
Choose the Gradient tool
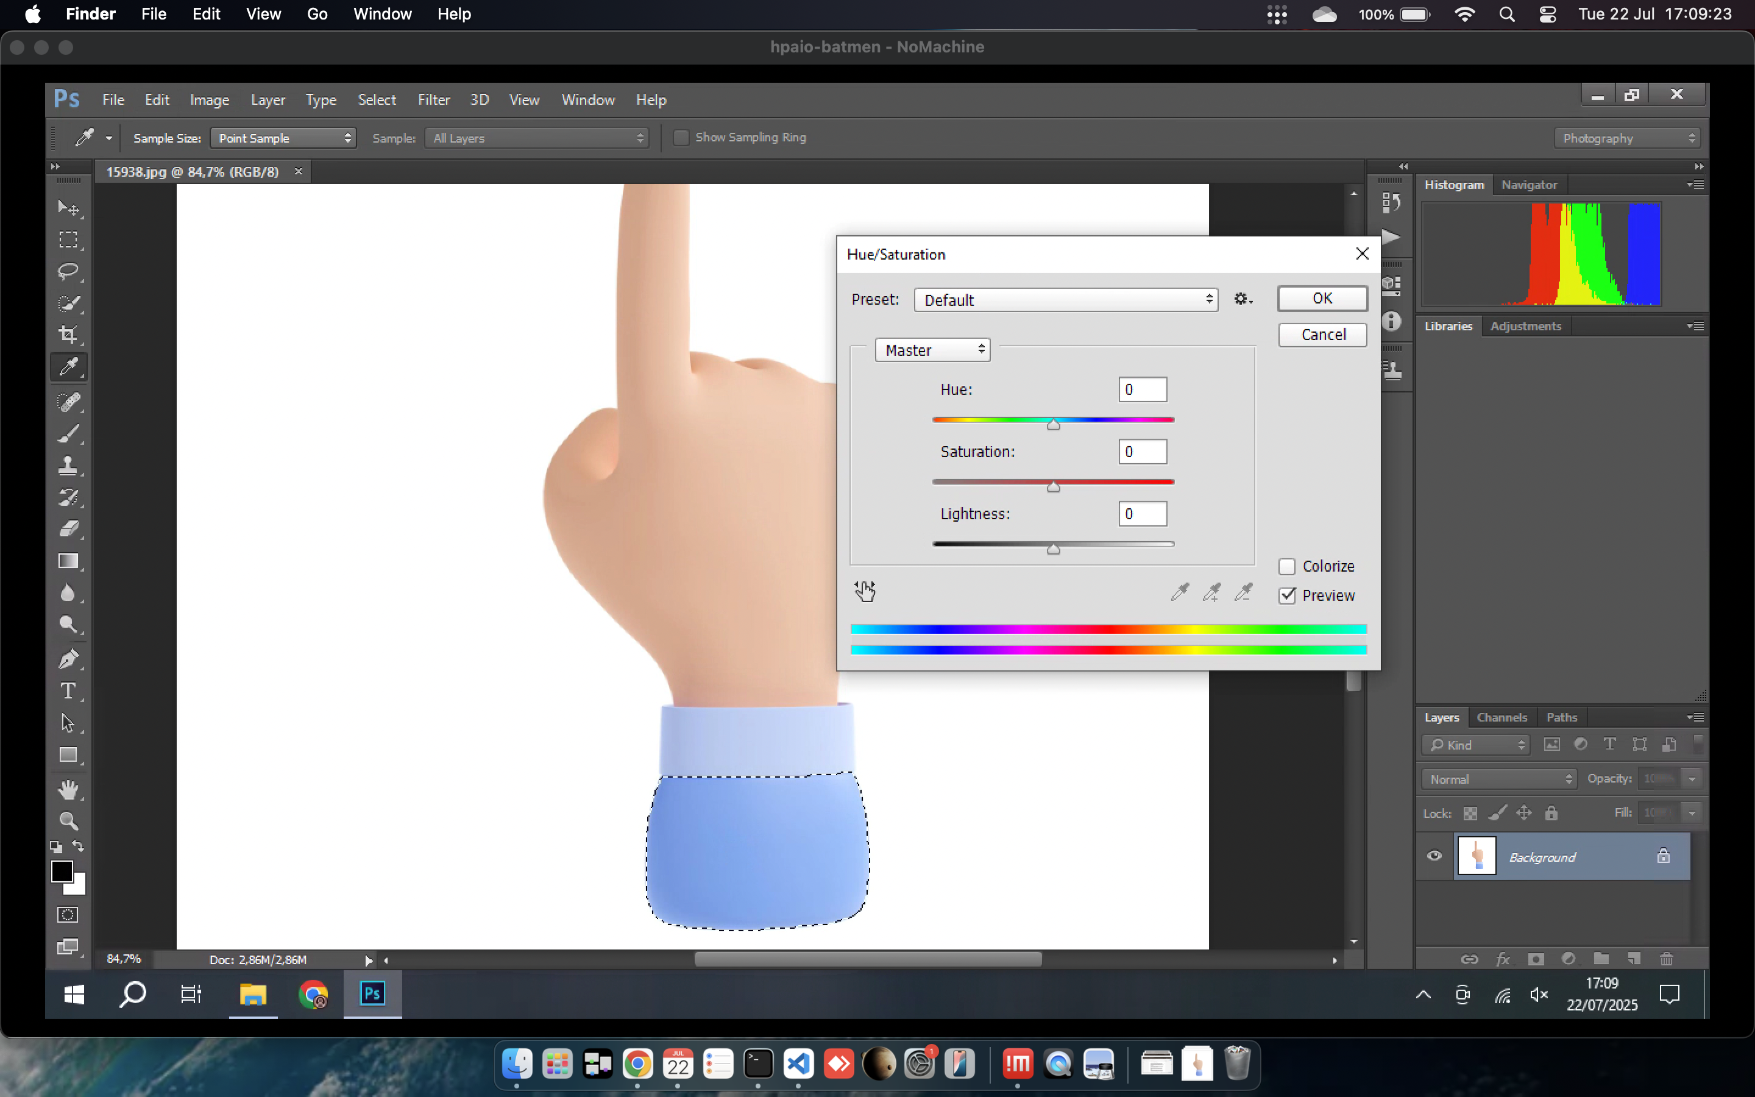pyautogui.click(x=68, y=561)
